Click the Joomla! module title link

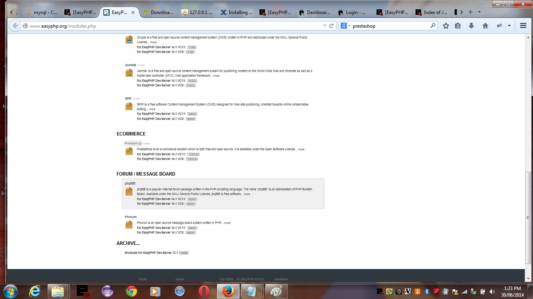tap(130, 65)
